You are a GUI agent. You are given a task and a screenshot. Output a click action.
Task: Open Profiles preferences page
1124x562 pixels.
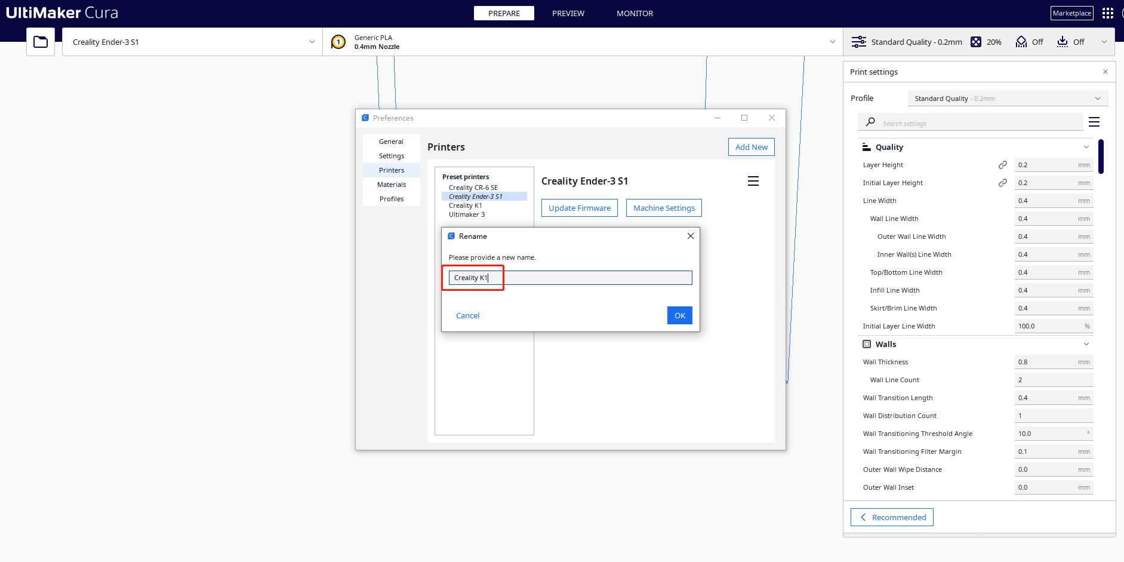click(x=392, y=199)
